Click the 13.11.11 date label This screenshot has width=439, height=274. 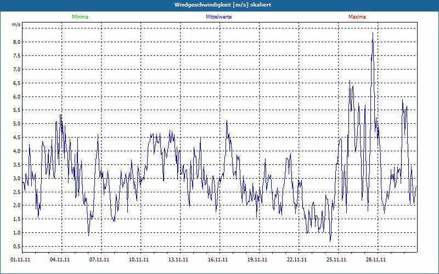pos(178,260)
